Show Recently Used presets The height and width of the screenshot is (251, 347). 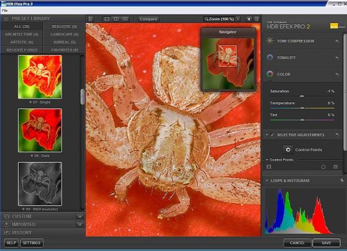pyautogui.click(x=22, y=50)
